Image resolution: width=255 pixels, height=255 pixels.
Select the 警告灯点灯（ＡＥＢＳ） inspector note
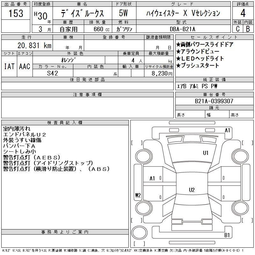coord(32,157)
